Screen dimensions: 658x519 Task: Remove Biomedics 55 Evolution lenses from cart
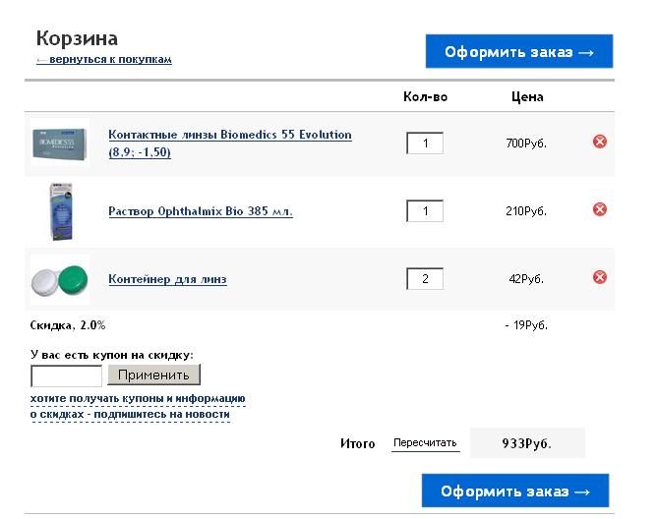(600, 142)
